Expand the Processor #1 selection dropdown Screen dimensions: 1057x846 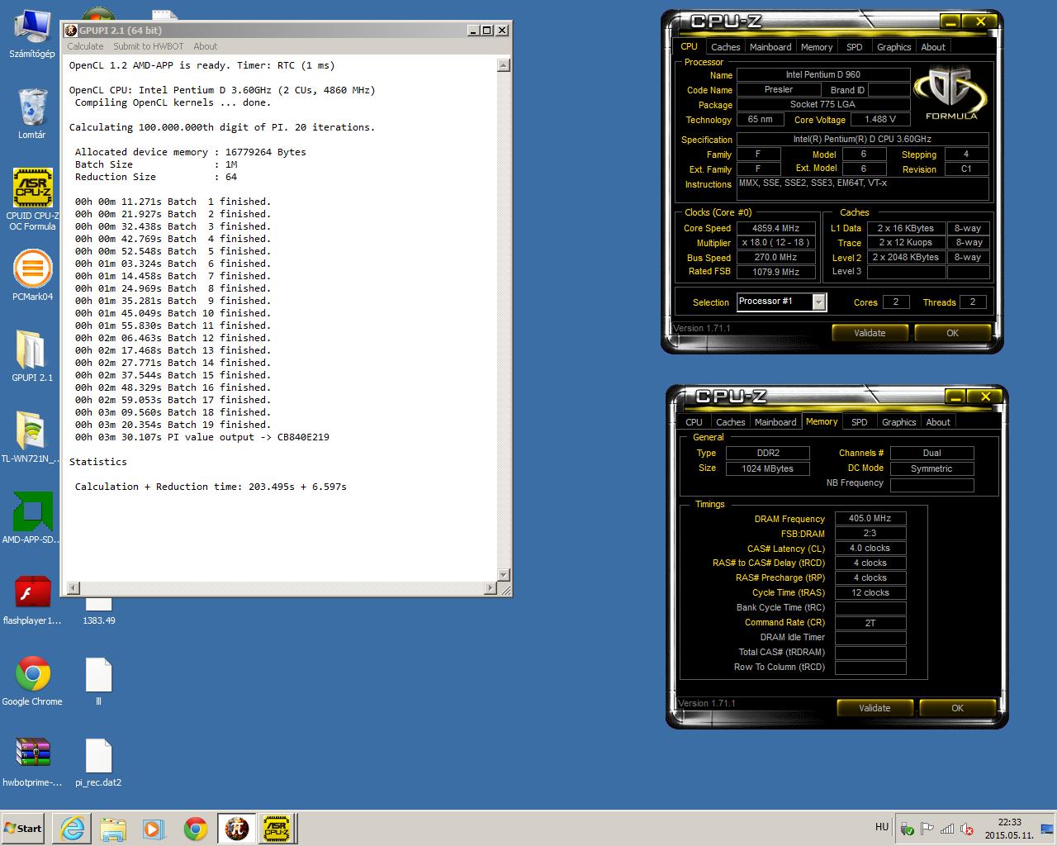818,302
